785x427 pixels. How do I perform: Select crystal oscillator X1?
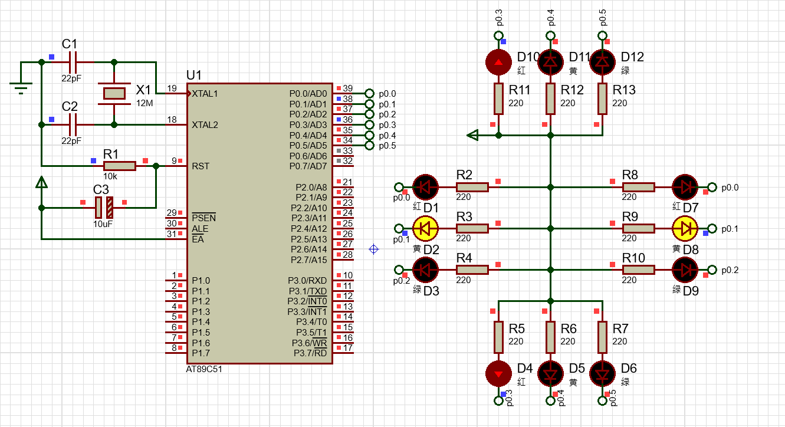[x=114, y=93]
